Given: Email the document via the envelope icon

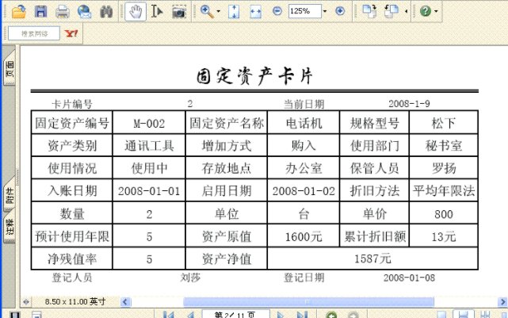Looking at the screenshot, I should click(84, 12).
